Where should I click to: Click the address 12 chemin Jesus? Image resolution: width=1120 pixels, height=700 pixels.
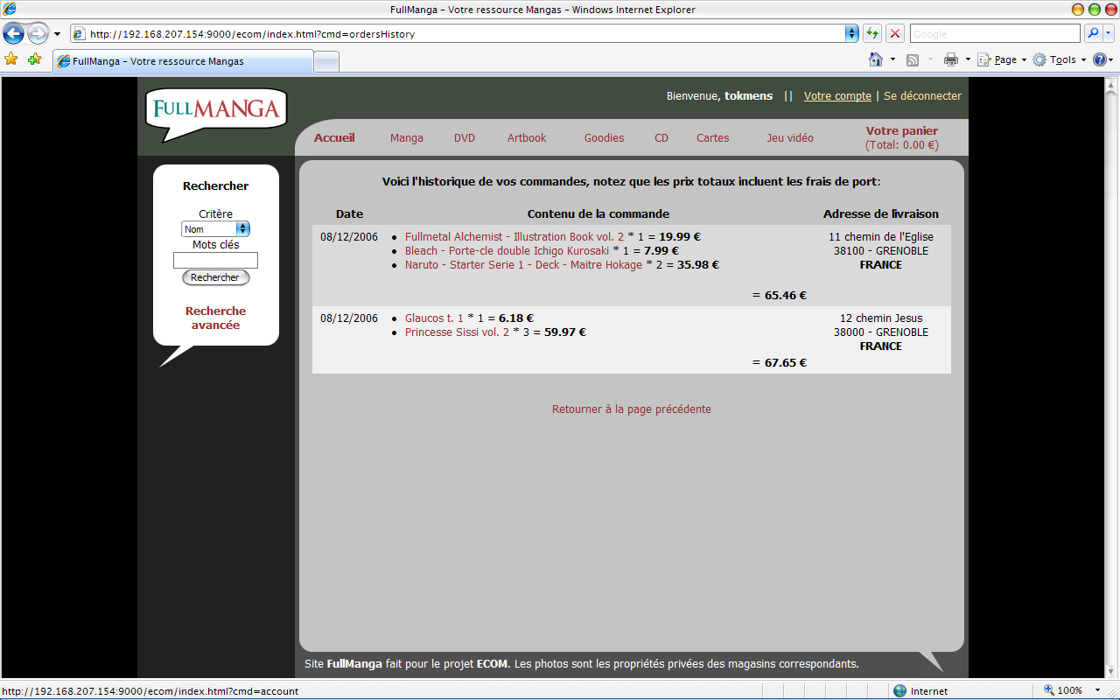pyautogui.click(x=881, y=318)
